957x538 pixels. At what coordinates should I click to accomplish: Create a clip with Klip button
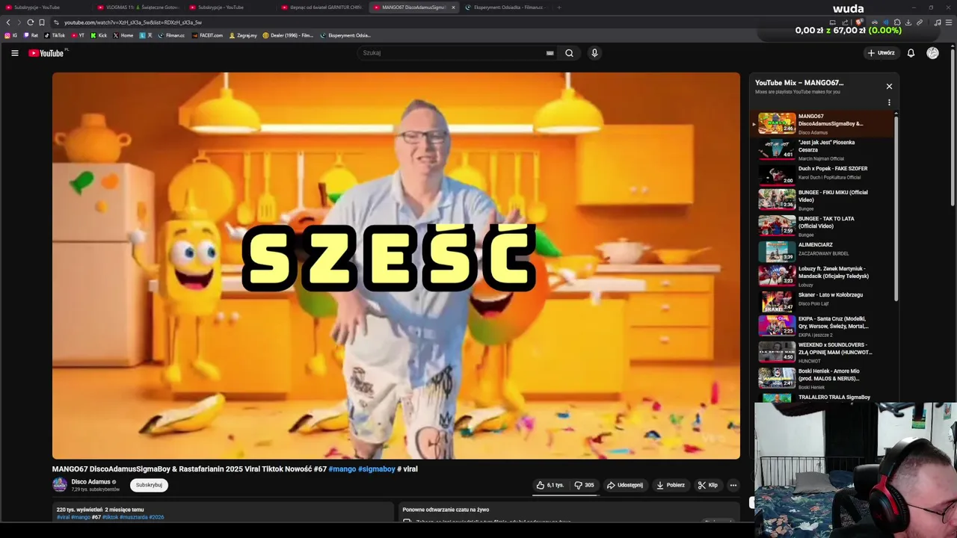pyautogui.click(x=707, y=485)
